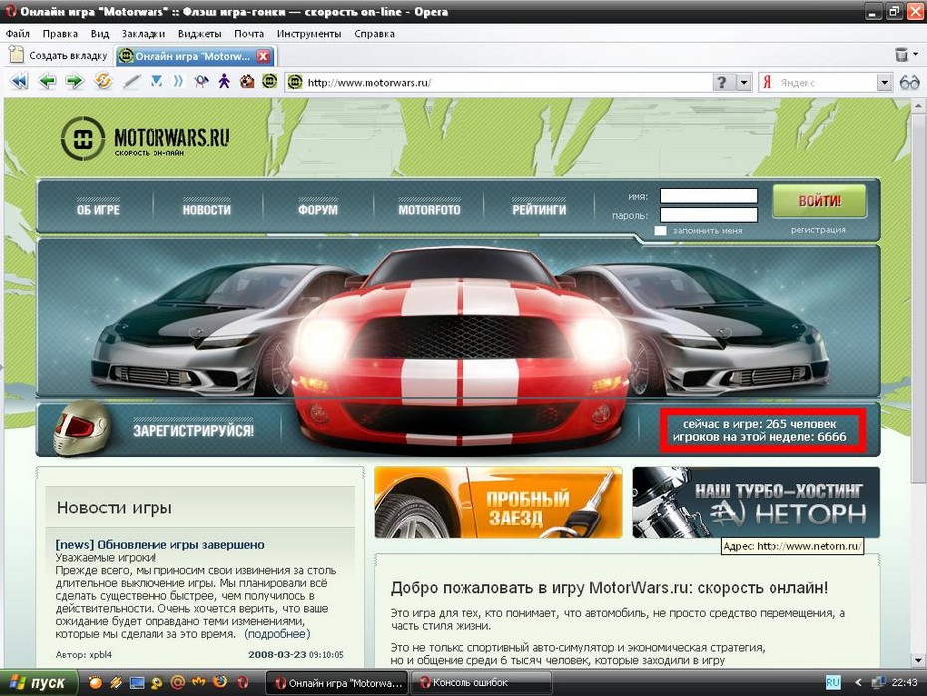Close the Motorwars browser tab
Image resolution: width=927 pixels, height=696 pixels.
pos(263,56)
